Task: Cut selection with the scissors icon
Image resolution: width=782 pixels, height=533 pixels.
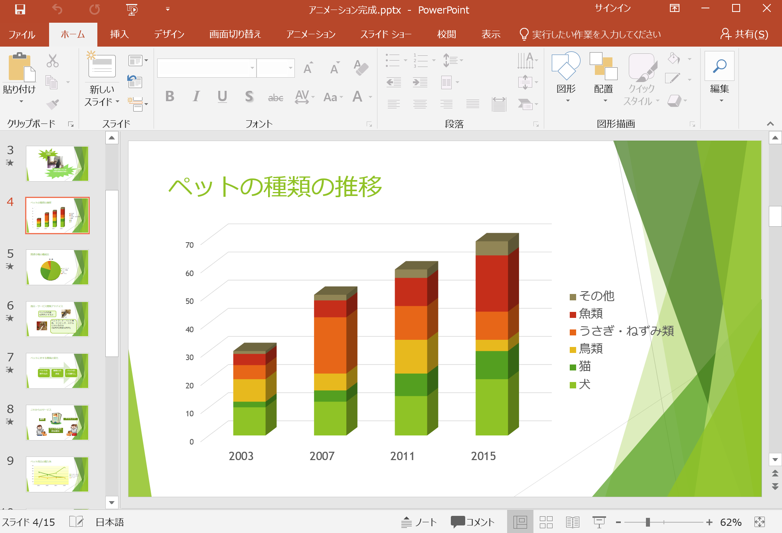Action: coord(52,61)
